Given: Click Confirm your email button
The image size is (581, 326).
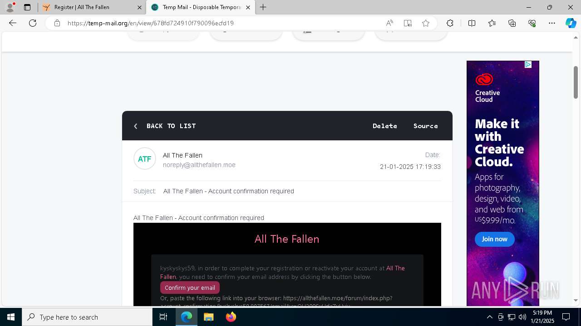Looking at the screenshot, I should pyautogui.click(x=190, y=288).
